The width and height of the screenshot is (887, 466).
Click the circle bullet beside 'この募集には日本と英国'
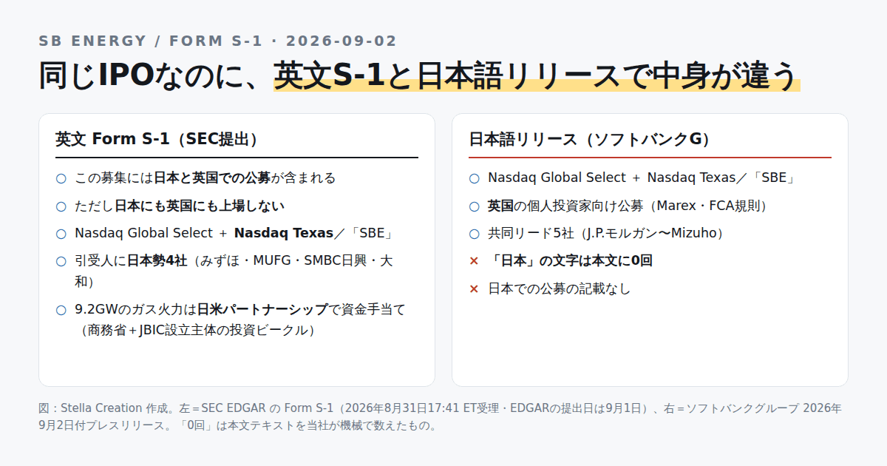pos(61,178)
